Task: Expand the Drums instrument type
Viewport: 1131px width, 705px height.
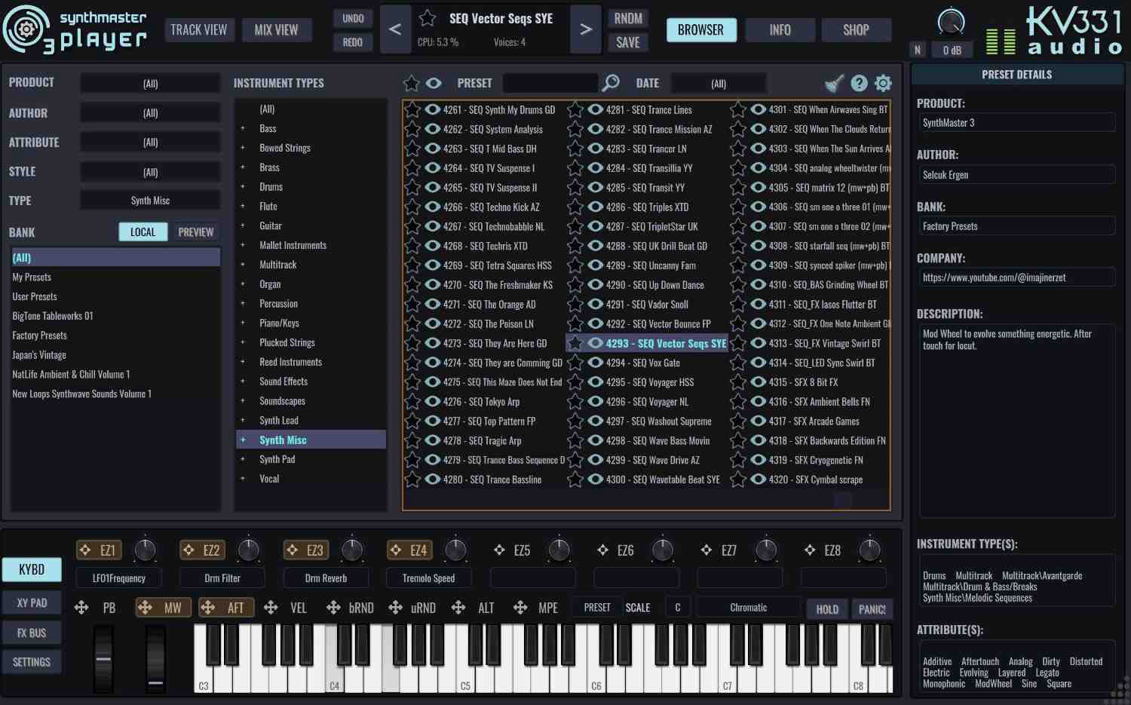Action: coord(243,186)
